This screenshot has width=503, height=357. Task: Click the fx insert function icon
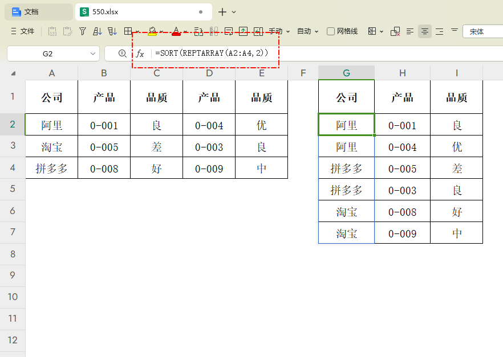pos(140,54)
